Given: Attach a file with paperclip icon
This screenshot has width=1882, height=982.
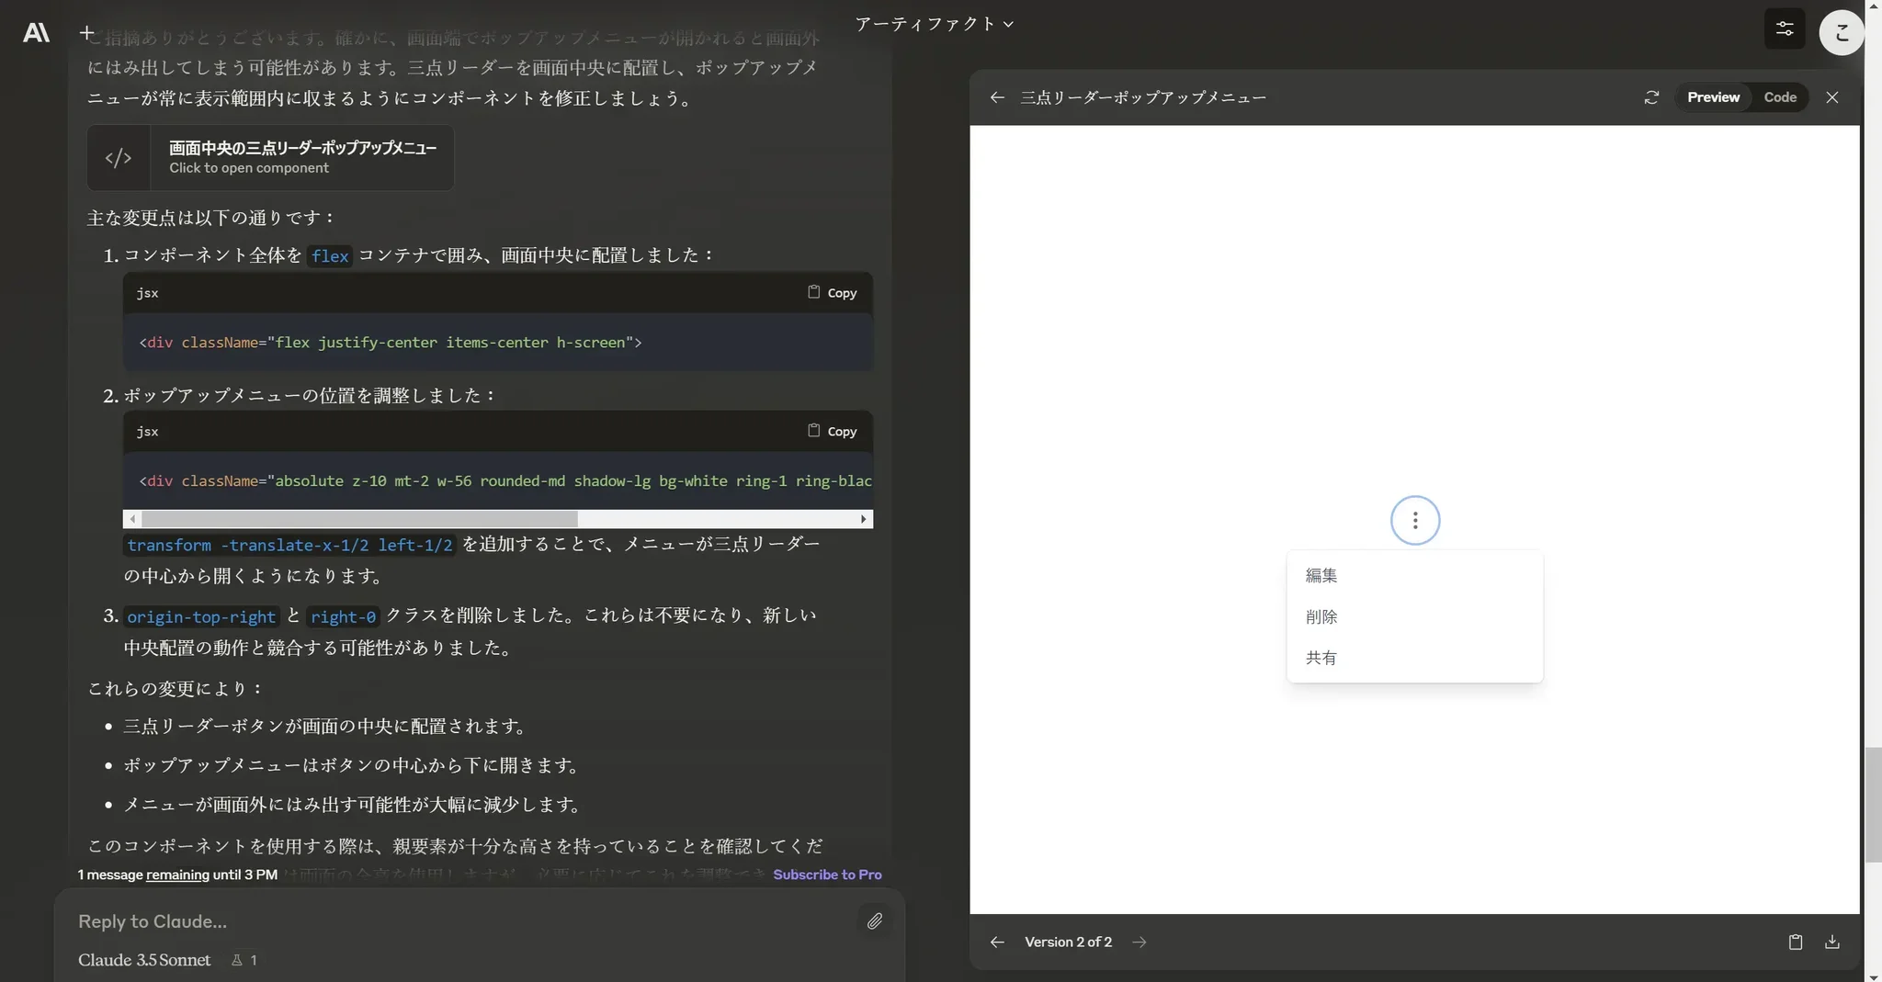Looking at the screenshot, I should 874,920.
